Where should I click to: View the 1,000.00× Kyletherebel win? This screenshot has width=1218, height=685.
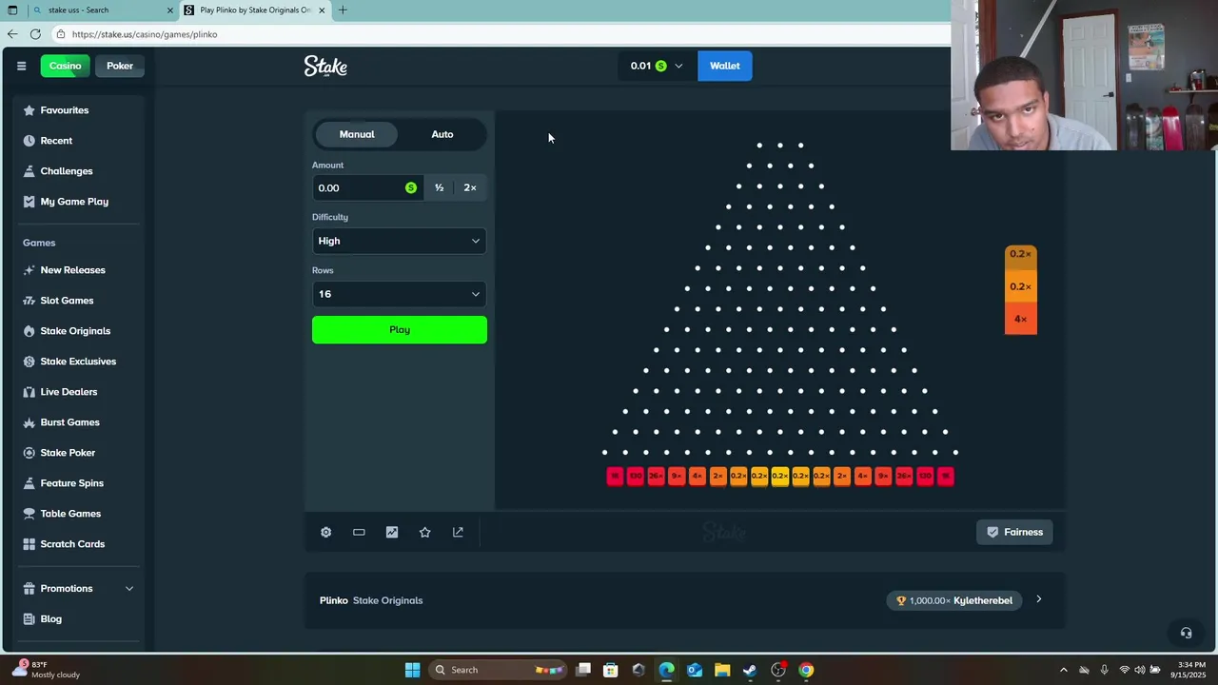[x=954, y=600]
